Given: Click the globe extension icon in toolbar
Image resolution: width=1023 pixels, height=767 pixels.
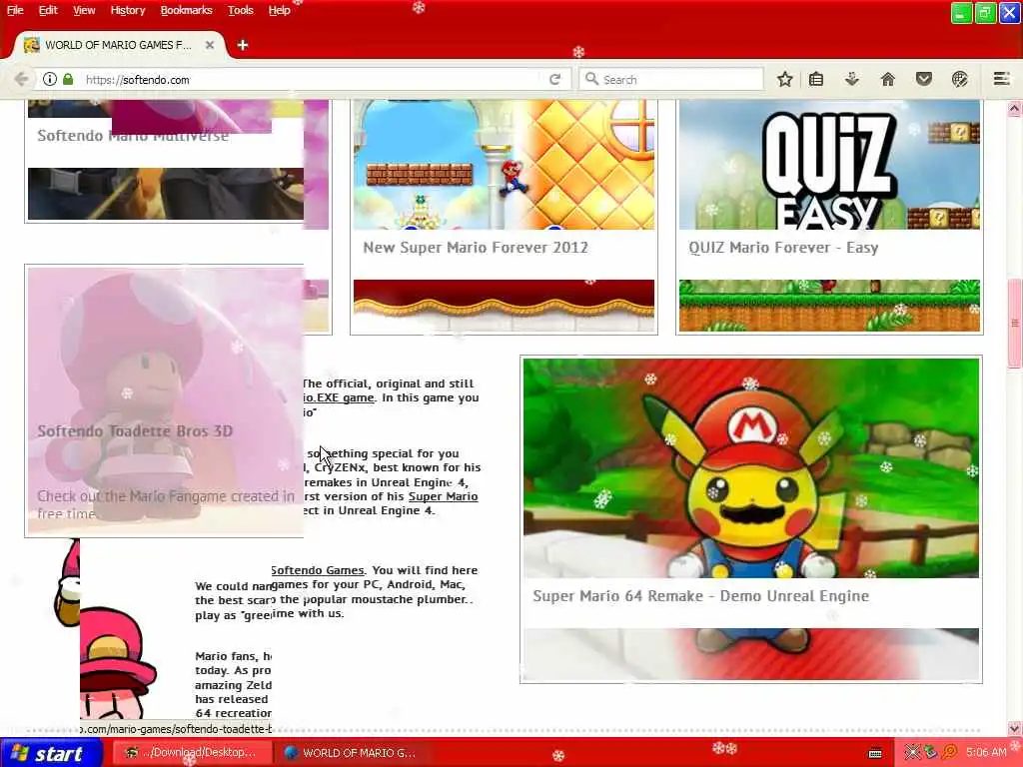Looking at the screenshot, I should coord(959,80).
